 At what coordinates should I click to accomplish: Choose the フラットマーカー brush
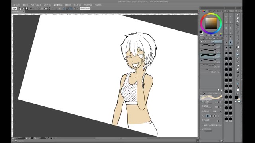tap(210, 71)
